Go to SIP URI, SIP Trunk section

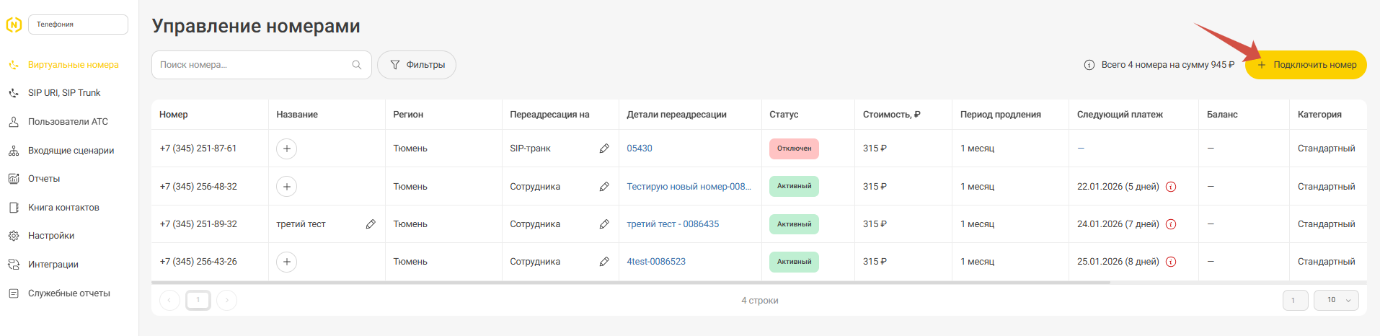pyautogui.click(x=64, y=93)
